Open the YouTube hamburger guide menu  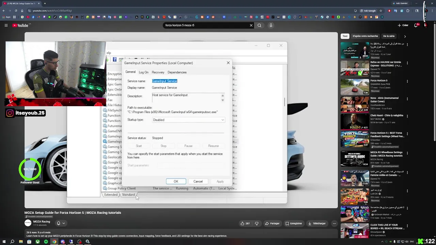click(6, 25)
